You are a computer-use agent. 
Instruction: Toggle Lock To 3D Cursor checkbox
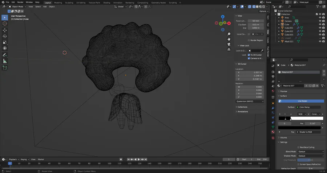[249, 55]
